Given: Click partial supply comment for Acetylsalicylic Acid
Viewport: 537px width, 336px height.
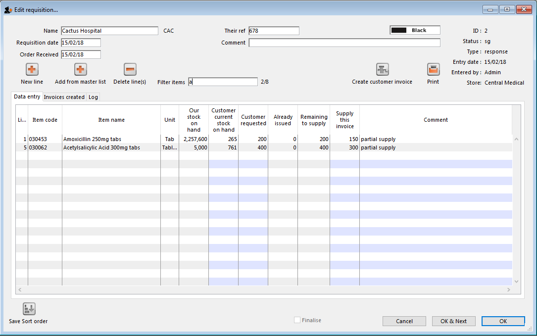Looking at the screenshot, I should 378,147.
